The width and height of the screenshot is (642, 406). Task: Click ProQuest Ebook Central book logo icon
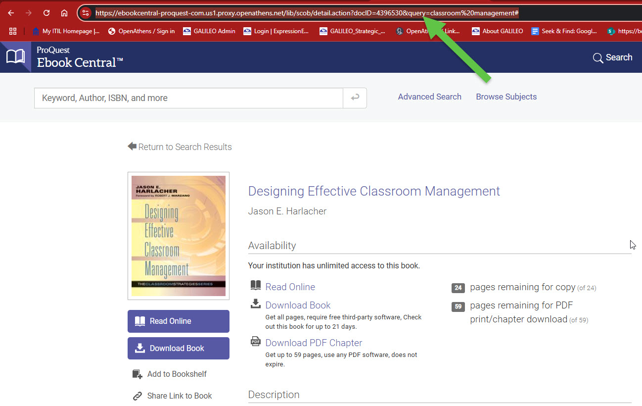(x=15, y=57)
